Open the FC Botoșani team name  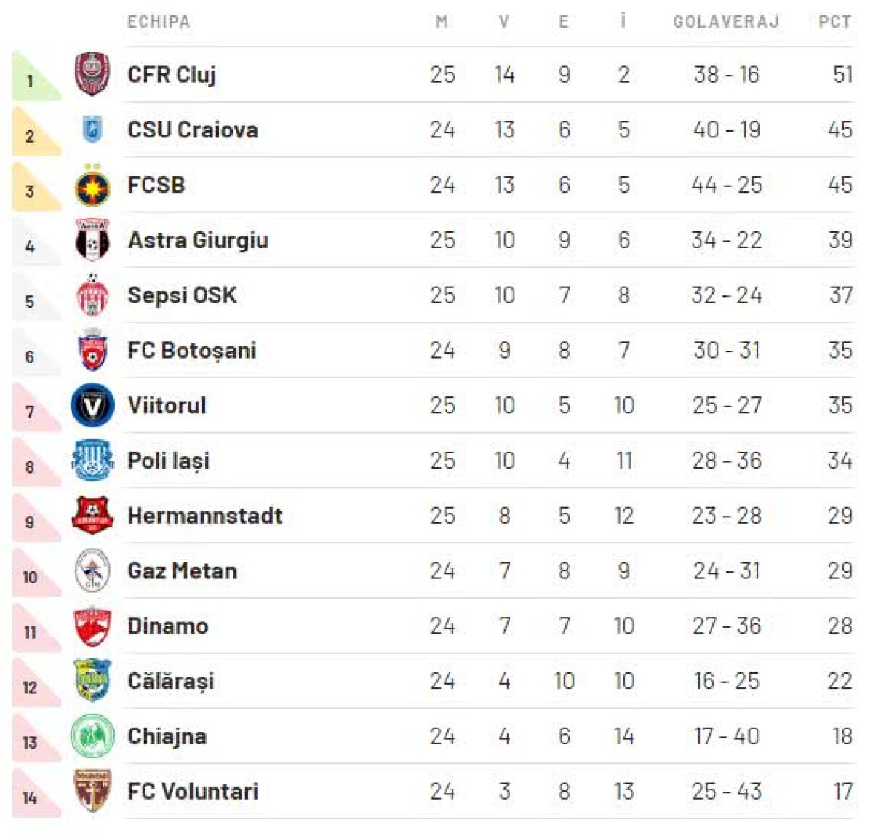[191, 351]
